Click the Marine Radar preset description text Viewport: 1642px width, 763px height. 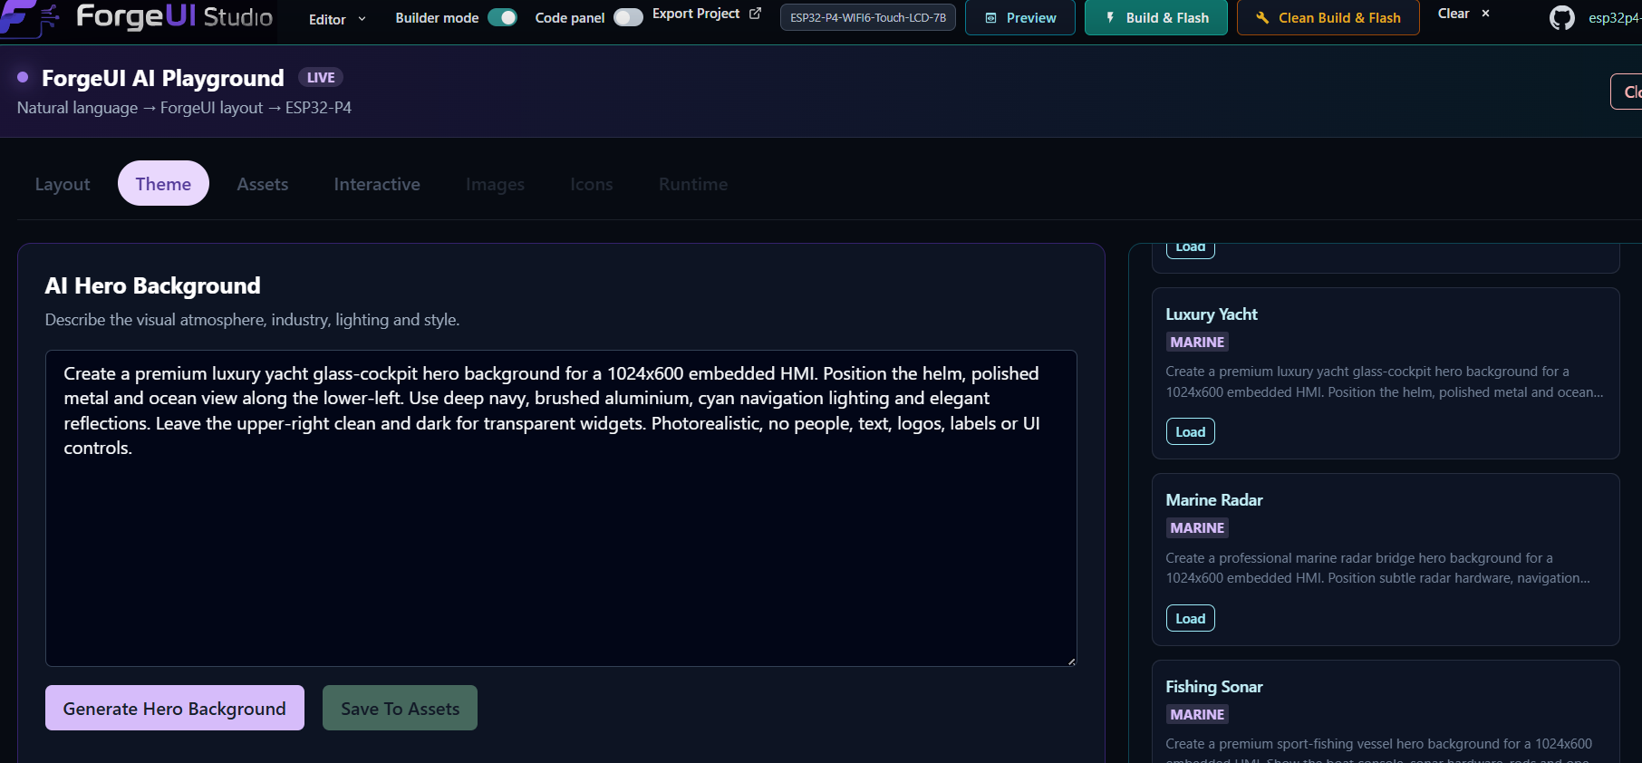coord(1377,568)
